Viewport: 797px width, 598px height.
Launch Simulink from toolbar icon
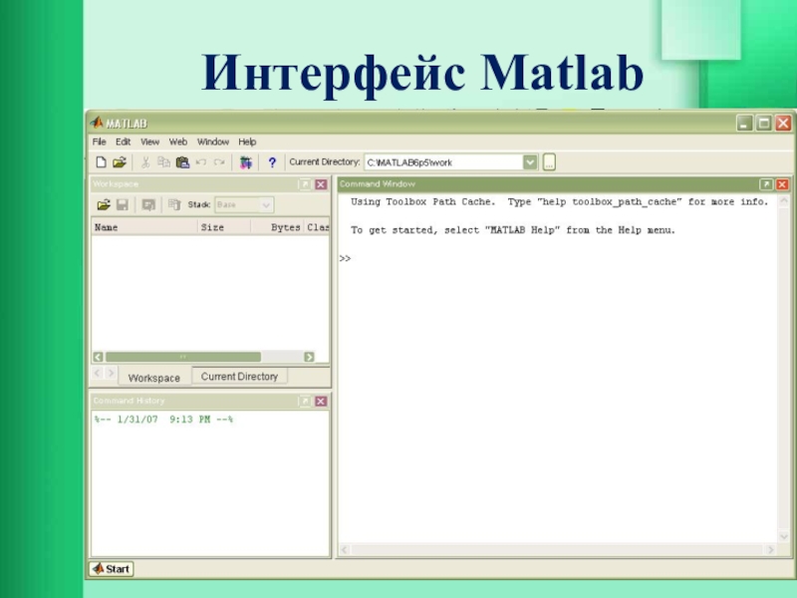246,162
